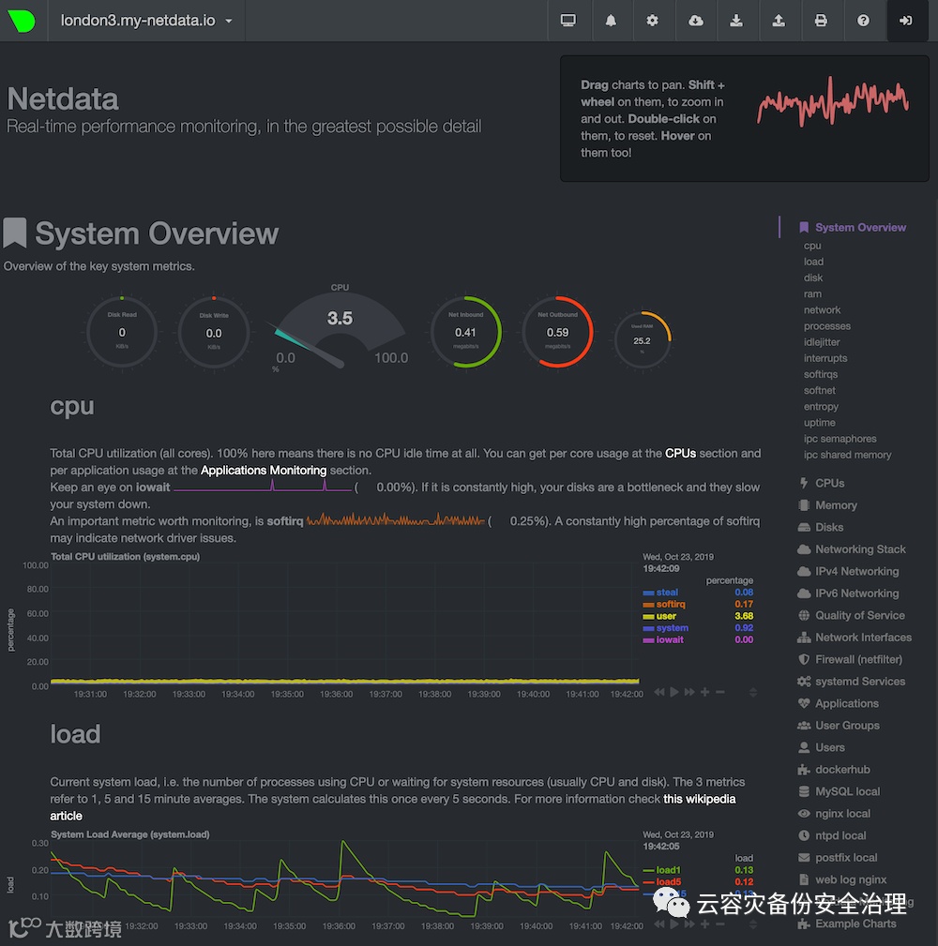
Task: Select softirqs in the sidebar
Action: (821, 374)
